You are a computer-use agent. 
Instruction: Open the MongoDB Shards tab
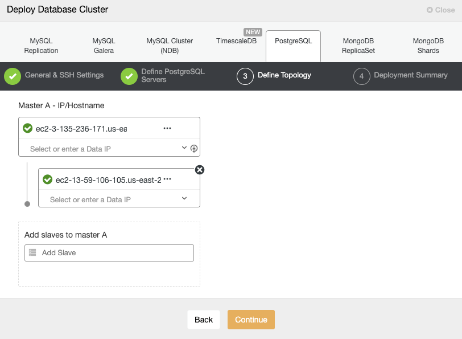[x=428, y=46]
